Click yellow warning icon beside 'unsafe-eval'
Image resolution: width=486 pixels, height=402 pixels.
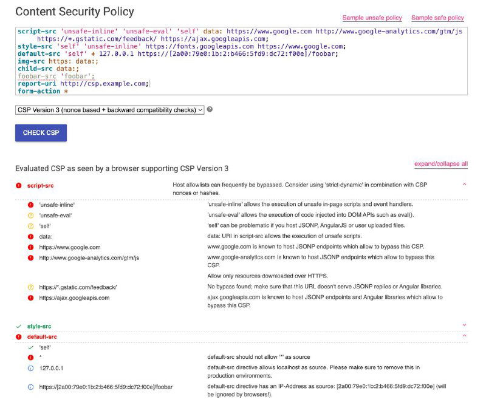point(30,215)
